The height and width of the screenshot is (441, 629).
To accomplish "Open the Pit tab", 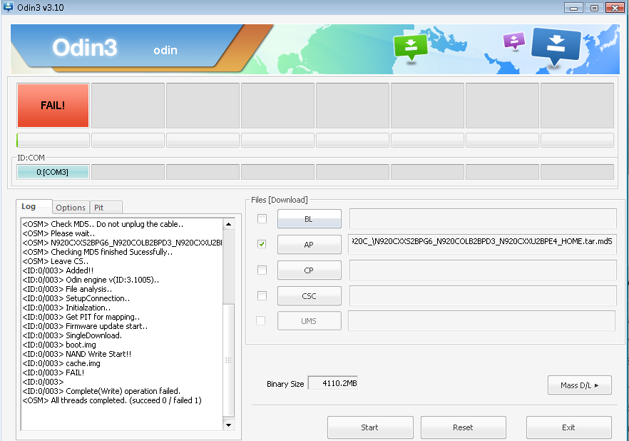I will (x=106, y=208).
